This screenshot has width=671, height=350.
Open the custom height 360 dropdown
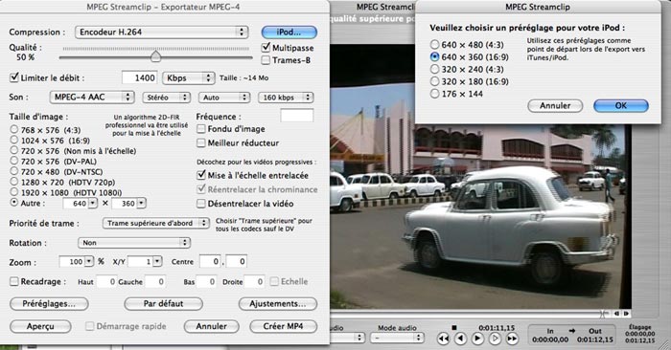[141, 204]
